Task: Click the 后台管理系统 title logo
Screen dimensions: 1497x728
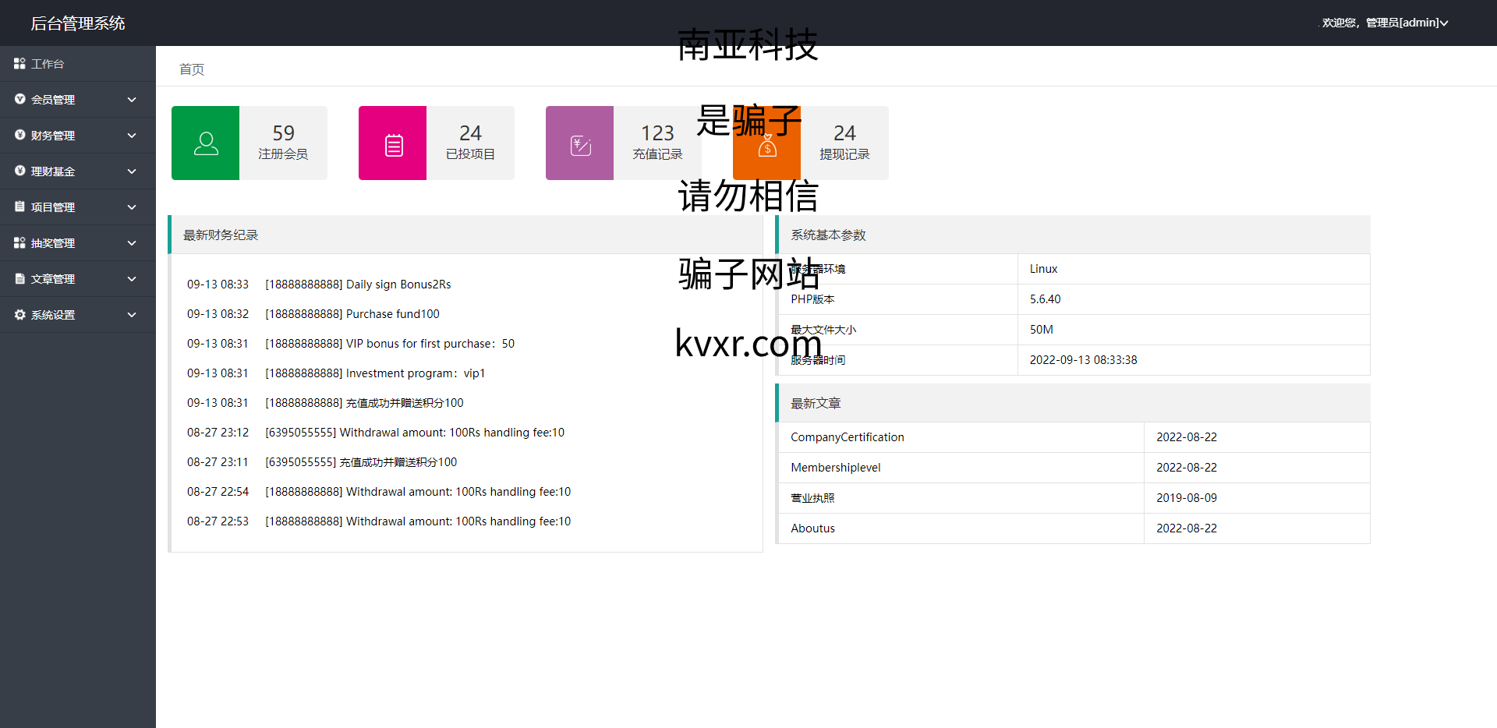Action: (78, 23)
